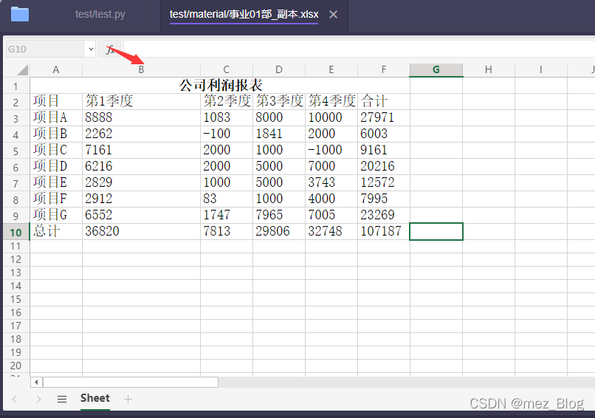Click the G10 name box field

click(x=47, y=49)
